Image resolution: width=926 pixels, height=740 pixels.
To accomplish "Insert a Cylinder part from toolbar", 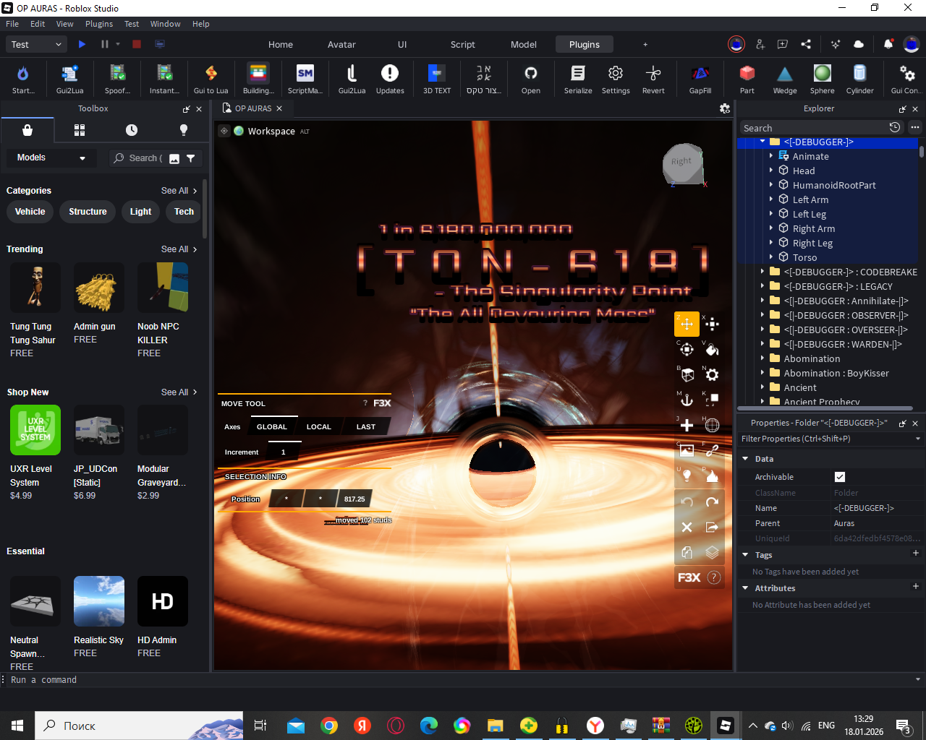I will (x=859, y=79).
